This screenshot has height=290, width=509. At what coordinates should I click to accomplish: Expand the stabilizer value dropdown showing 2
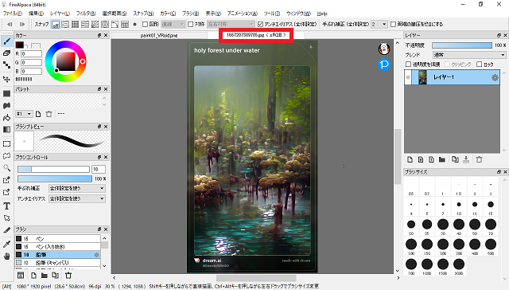pos(379,24)
